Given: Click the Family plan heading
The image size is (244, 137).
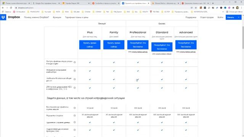Looking at the screenshot, I should [x=114, y=32].
